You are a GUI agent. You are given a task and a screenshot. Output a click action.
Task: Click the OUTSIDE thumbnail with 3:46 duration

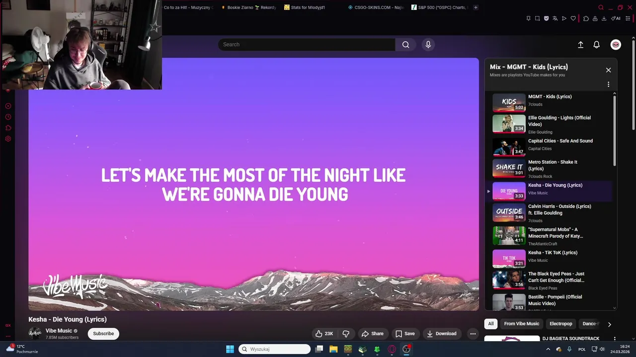(509, 212)
